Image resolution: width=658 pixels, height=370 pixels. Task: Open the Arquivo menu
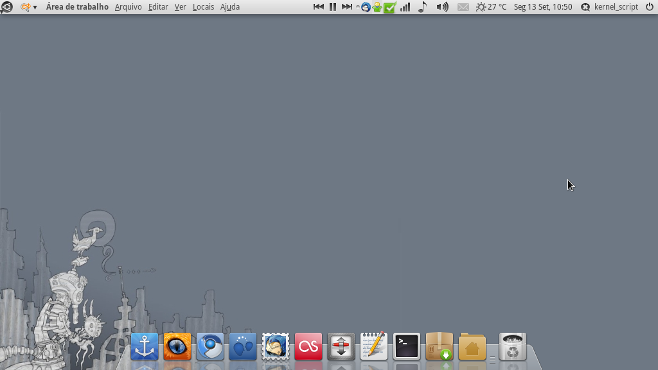coord(128,6)
